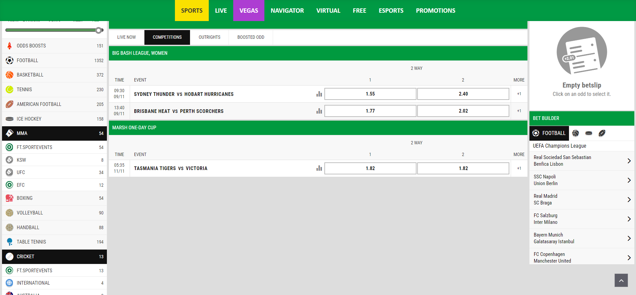Select basketball icon in Bet Builder

pyautogui.click(x=575, y=133)
